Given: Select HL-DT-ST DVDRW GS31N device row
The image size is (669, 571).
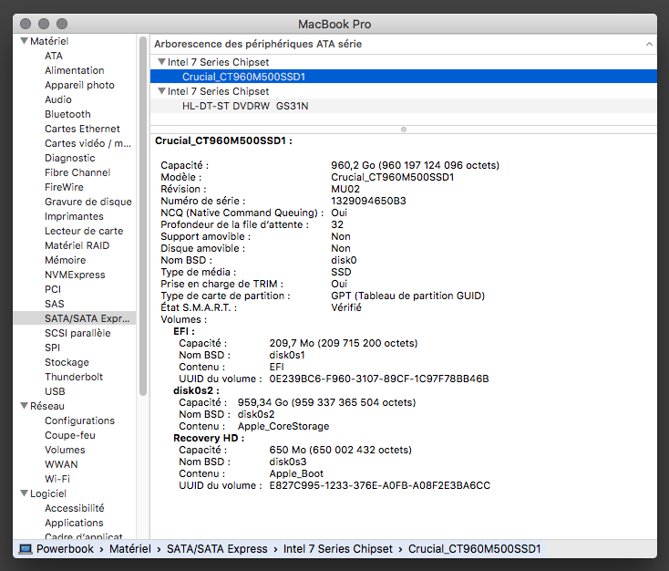Looking at the screenshot, I should point(403,106).
